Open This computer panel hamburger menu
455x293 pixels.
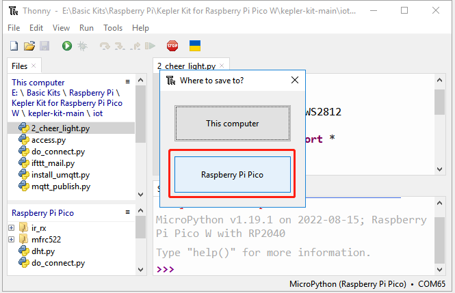tap(127, 82)
